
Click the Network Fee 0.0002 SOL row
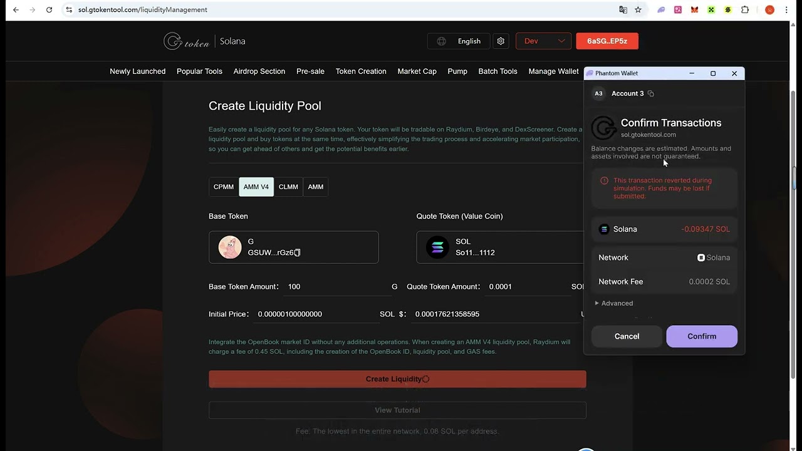point(664,282)
